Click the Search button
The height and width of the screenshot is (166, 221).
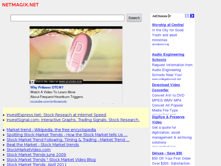click(x=134, y=18)
